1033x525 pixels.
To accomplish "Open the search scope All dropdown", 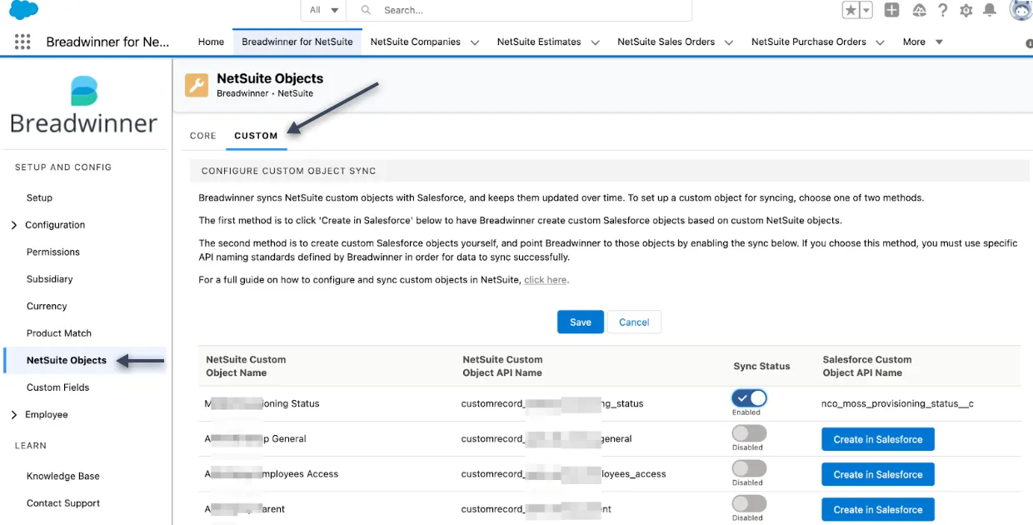I will [x=324, y=10].
